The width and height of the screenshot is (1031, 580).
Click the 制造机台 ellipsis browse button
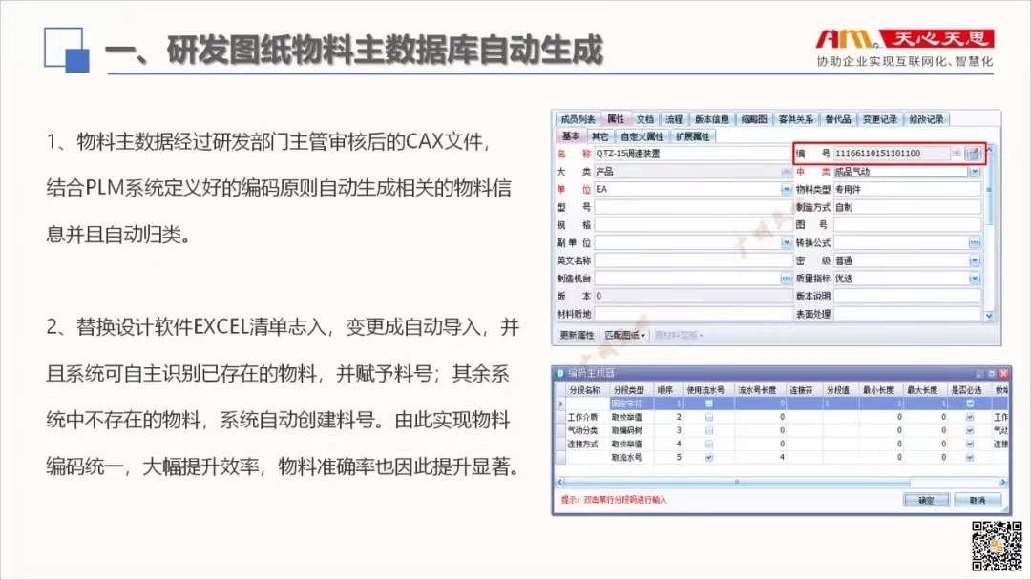(x=786, y=279)
